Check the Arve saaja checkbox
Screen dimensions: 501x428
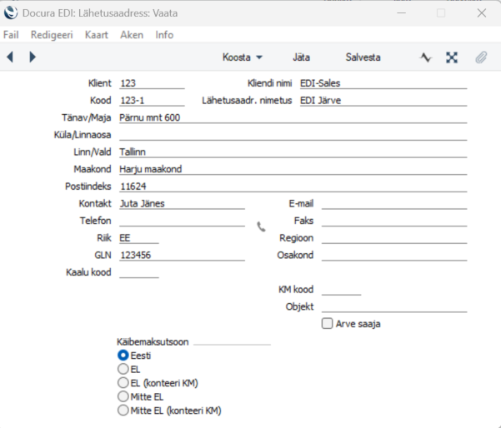[327, 324]
